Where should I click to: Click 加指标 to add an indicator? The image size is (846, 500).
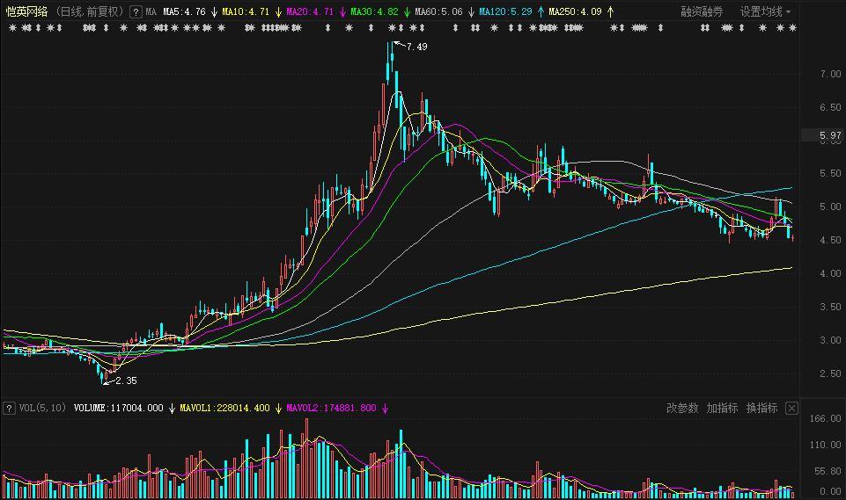point(722,408)
